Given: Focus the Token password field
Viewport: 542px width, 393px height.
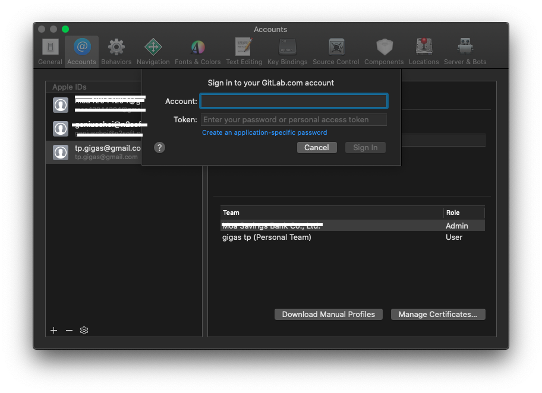Looking at the screenshot, I should tap(294, 119).
